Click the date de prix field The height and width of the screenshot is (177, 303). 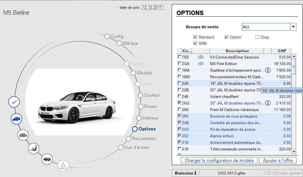(x=152, y=7)
